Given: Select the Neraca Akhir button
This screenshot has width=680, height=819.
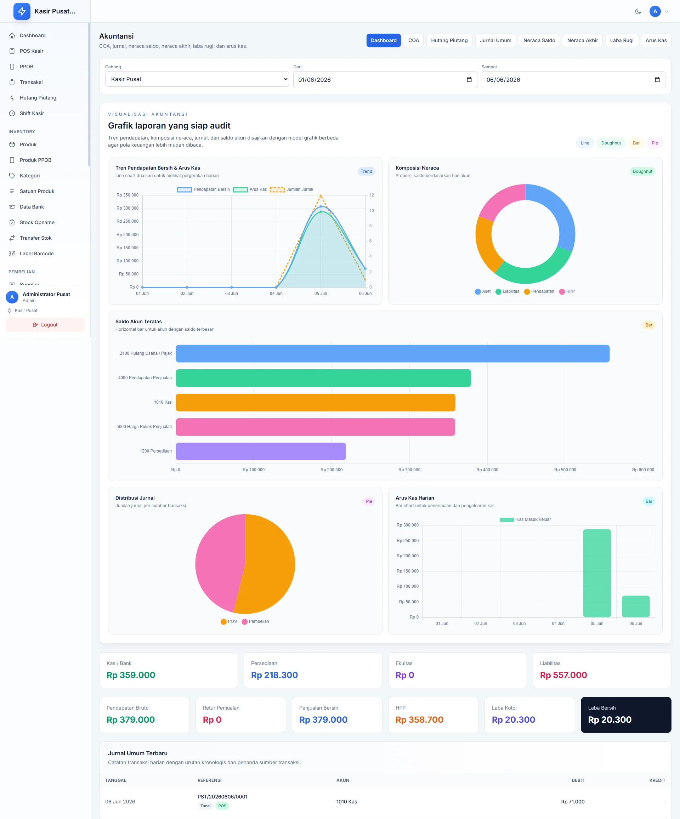Looking at the screenshot, I should click(583, 41).
